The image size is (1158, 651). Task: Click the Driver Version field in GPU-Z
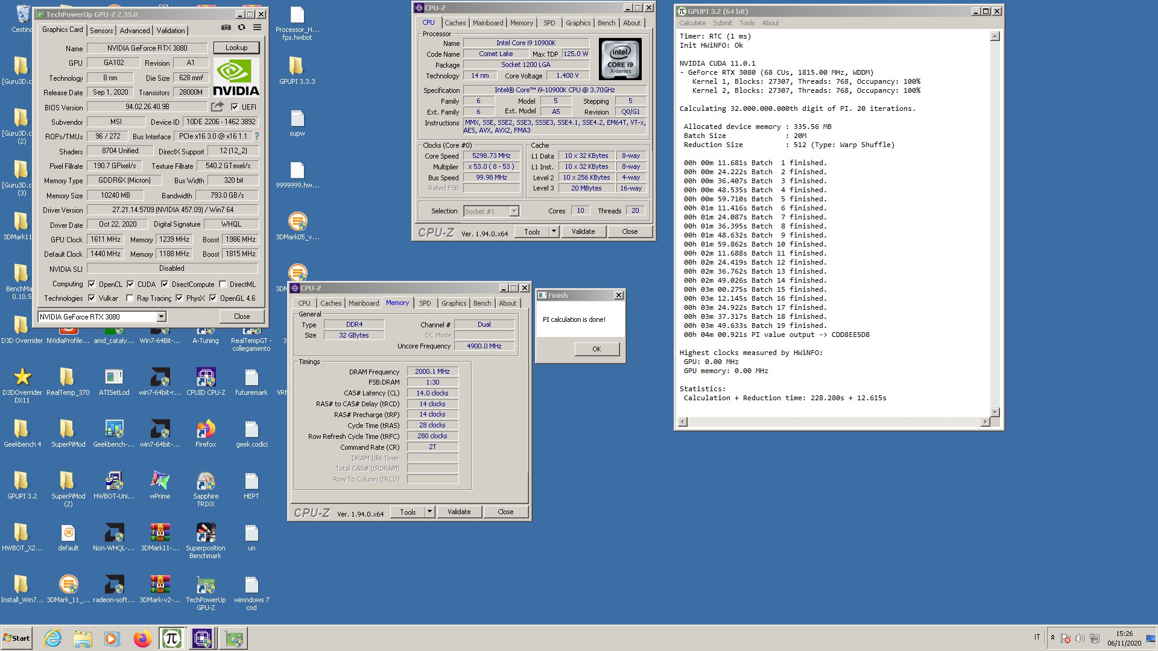point(172,210)
